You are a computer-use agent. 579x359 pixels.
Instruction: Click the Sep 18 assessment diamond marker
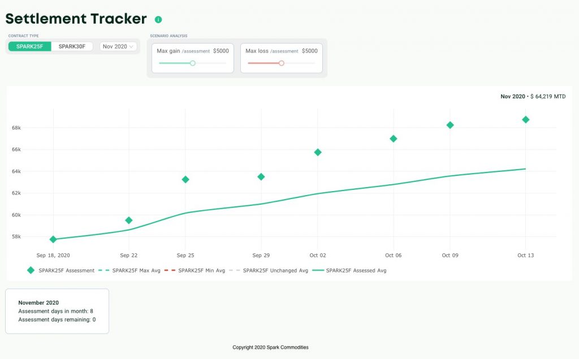[53, 239]
